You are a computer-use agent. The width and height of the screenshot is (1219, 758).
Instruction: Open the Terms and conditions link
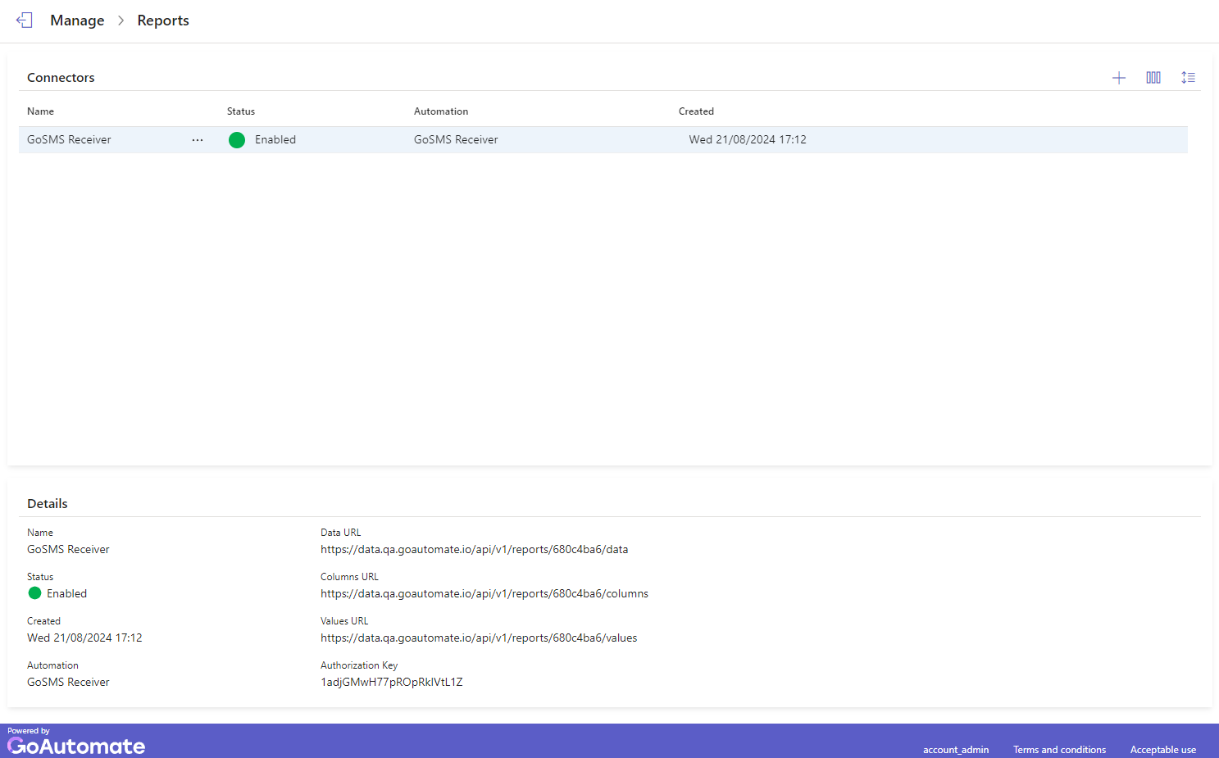coord(1059,750)
